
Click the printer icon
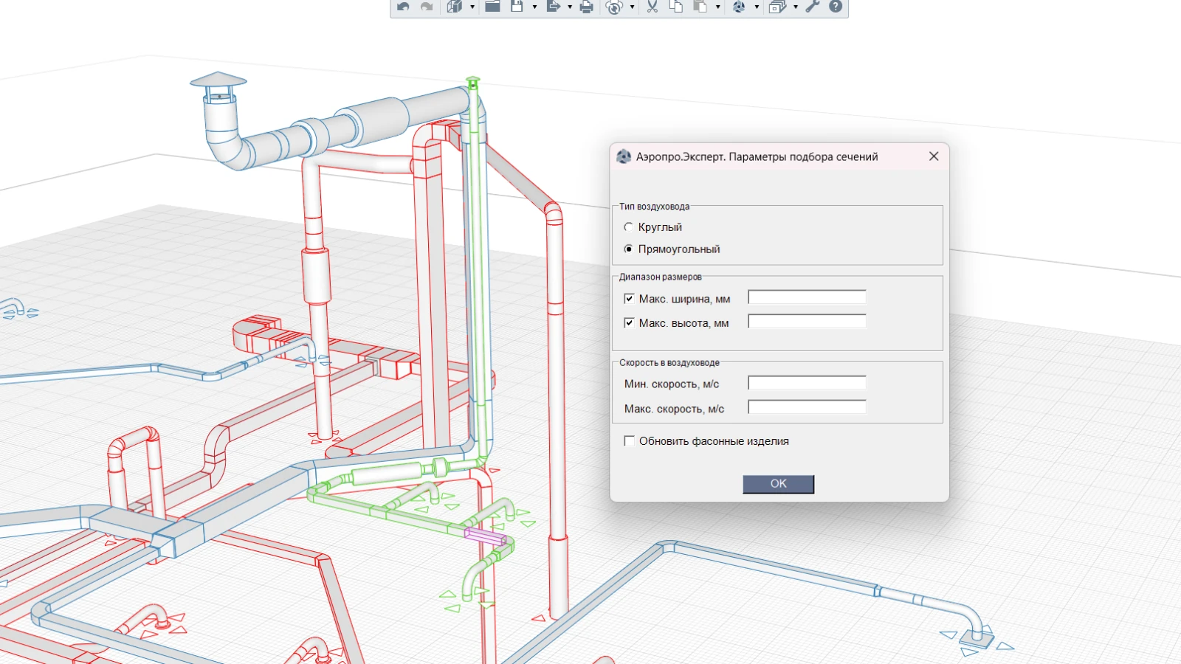586,7
